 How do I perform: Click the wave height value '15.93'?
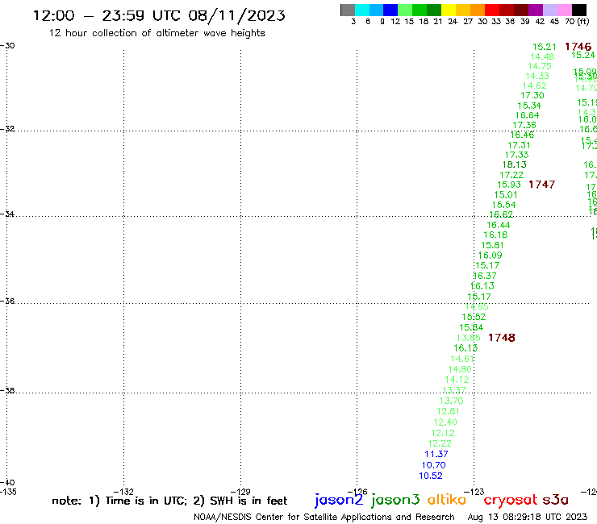click(x=509, y=185)
